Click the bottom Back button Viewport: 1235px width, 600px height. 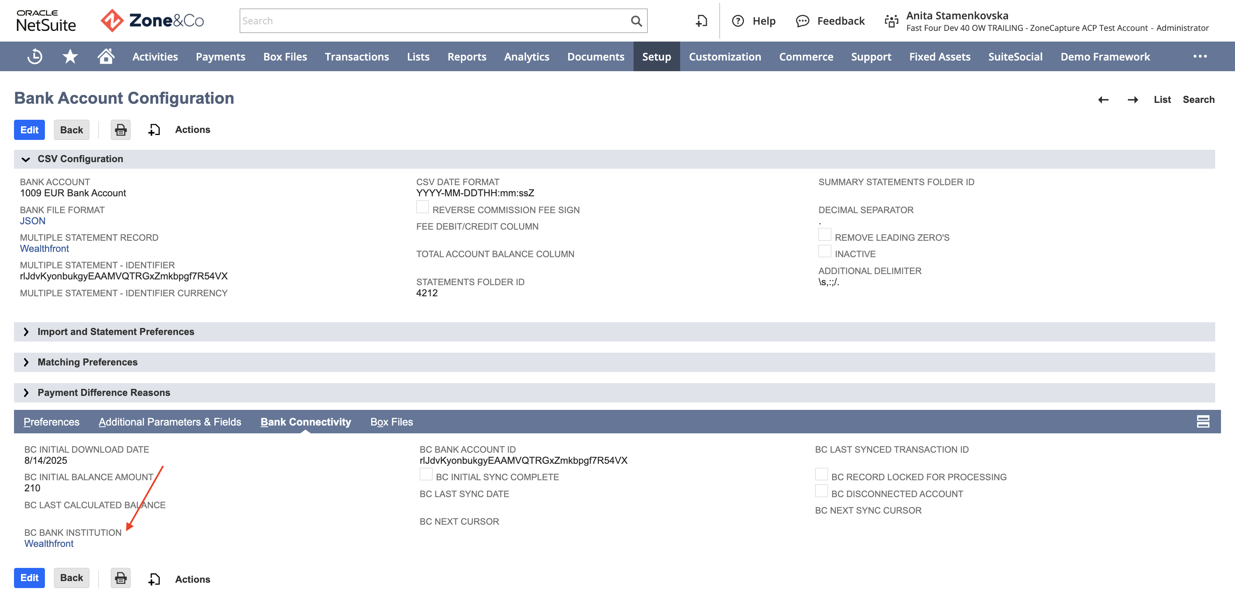(71, 578)
